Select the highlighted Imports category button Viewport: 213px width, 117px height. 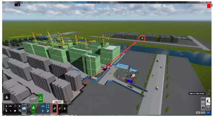(24, 108)
